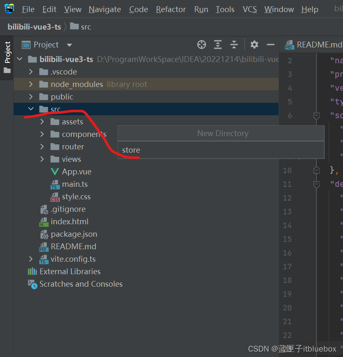343x357 pixels.
Task: Open the Project view dropdown arrow
Action: tap(69, 45)
